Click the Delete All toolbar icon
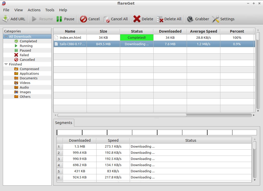Viewport: 263px width, 191px height. pyautogui.click(x=160, y=19)
